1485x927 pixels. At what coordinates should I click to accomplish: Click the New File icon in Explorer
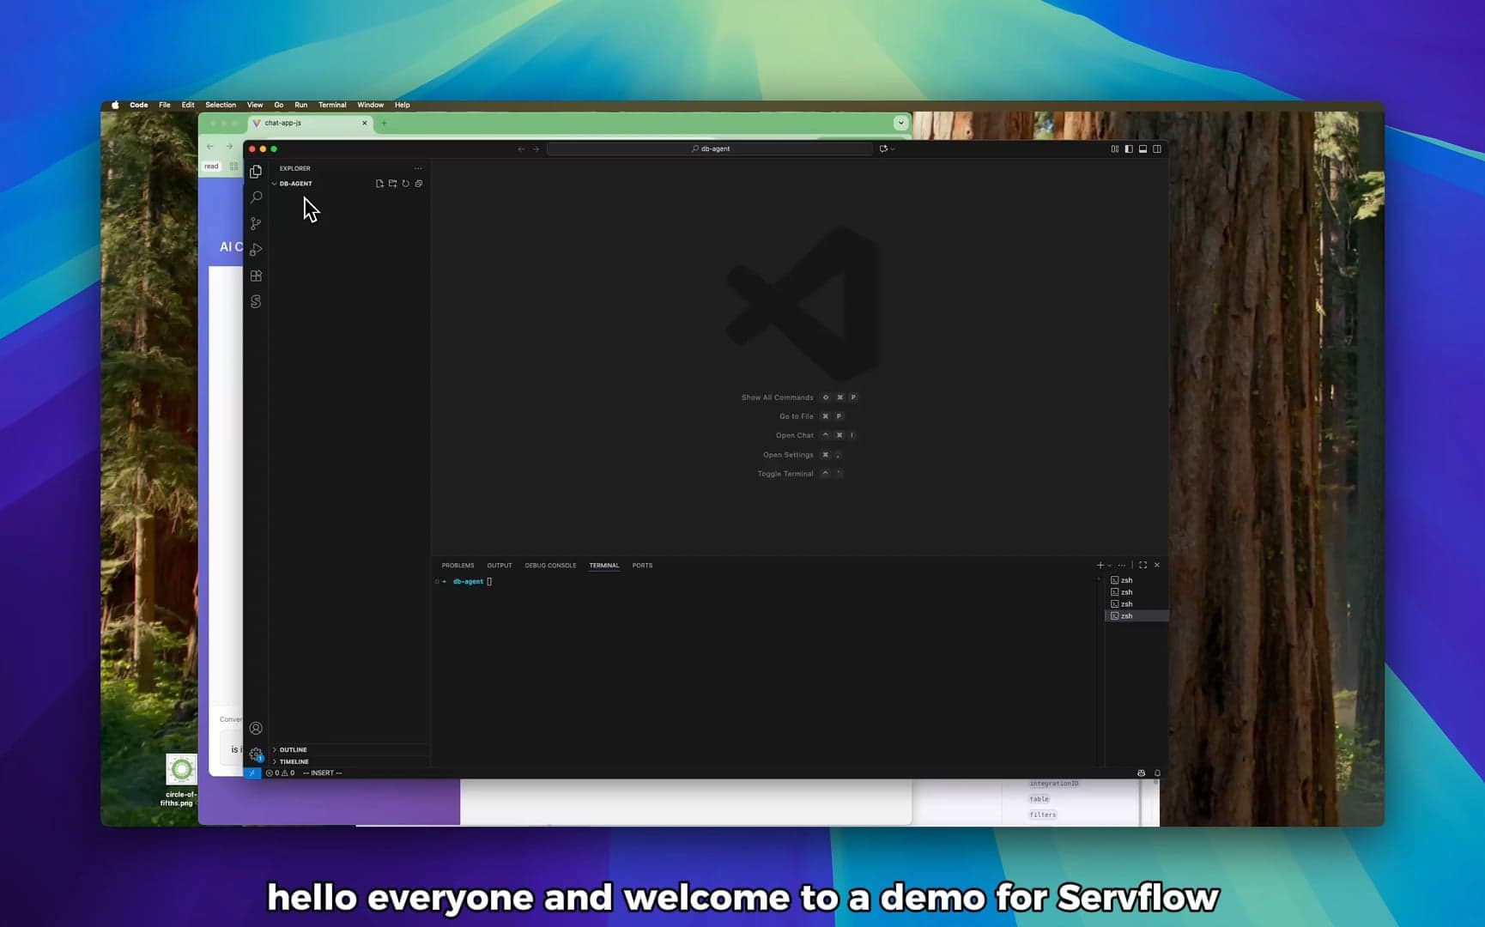pyautogui.click(x=380, y=183)
